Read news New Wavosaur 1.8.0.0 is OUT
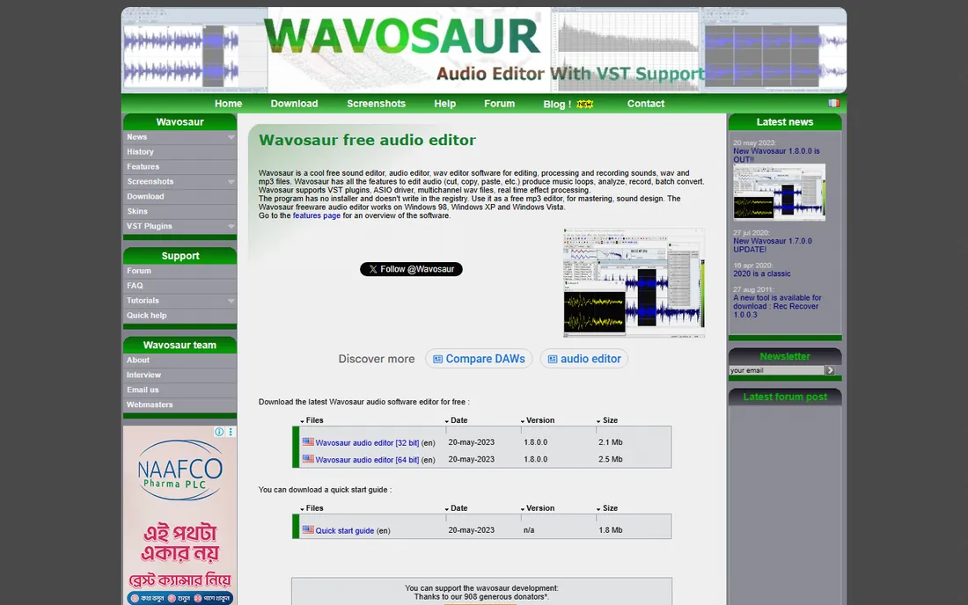This screenshot has width=968, height=605. click(x=776, y=156)
